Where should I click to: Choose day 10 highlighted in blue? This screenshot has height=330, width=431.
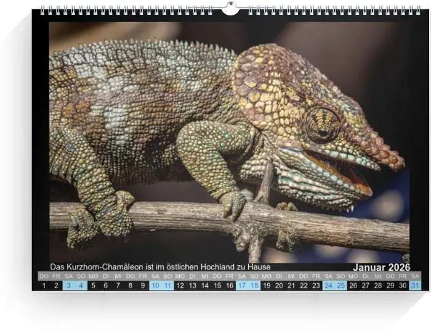(155, 286)
